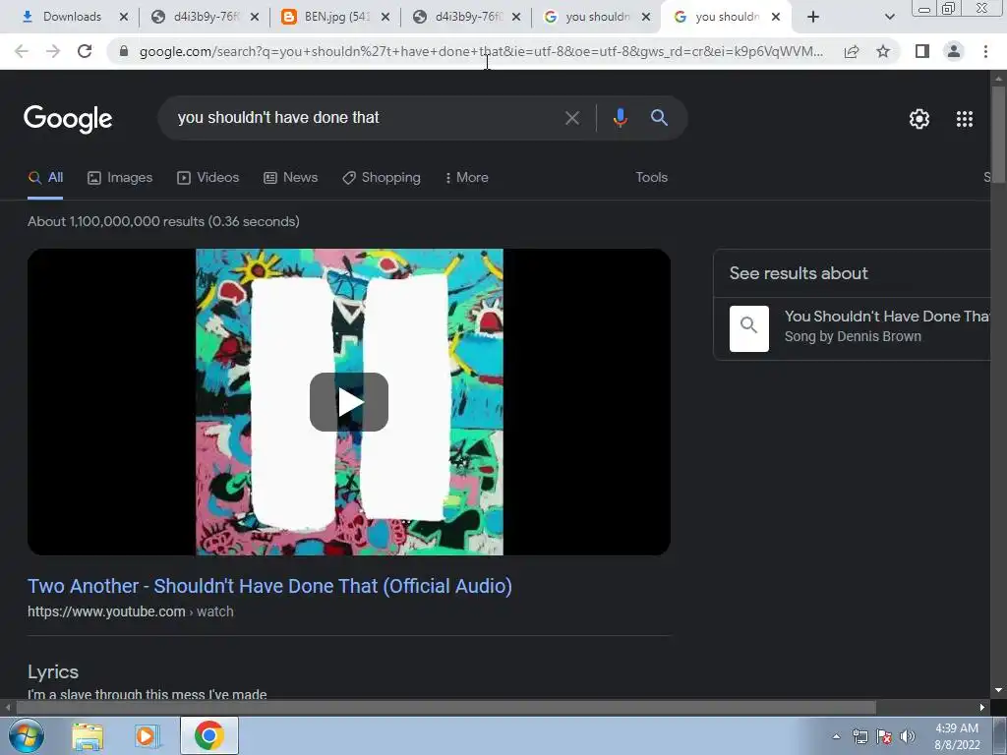Click the 'About 1,100,000,000 results' text

tap(164, 221)
